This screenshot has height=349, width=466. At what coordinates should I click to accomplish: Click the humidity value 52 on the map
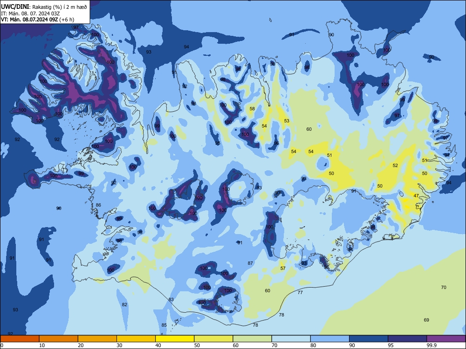tap(395, 166)
